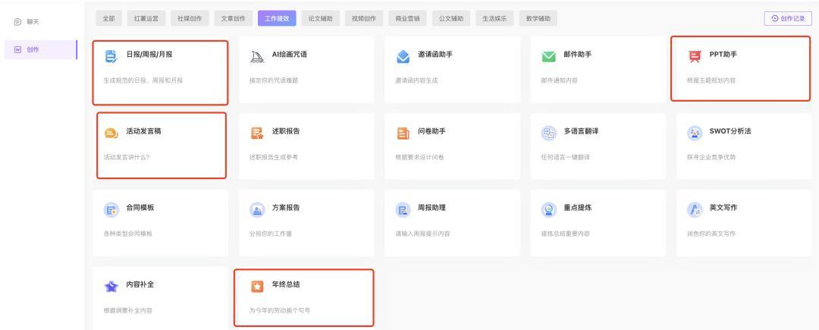Viewport: 819px width, 330px height.
Task: Switch to the 商业营销 tab
Action: pyautogui.click(x=407, y=18)
